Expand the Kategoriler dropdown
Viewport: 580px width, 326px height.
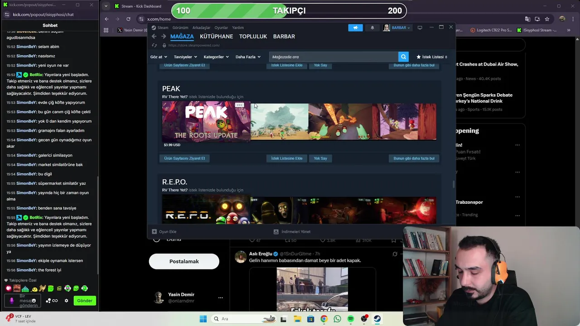(x=216, y=57)
